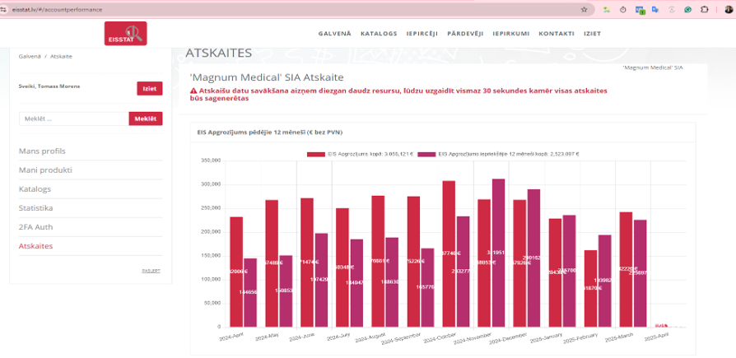Click the purple bar for 2024-December

(x=533, y=258)
